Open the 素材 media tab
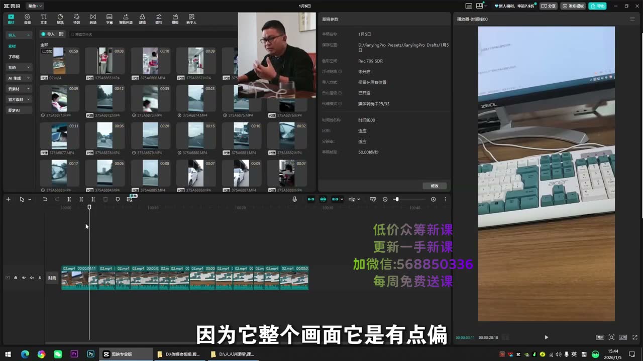This screenshot has width=643, height=361. click(11, 19)
